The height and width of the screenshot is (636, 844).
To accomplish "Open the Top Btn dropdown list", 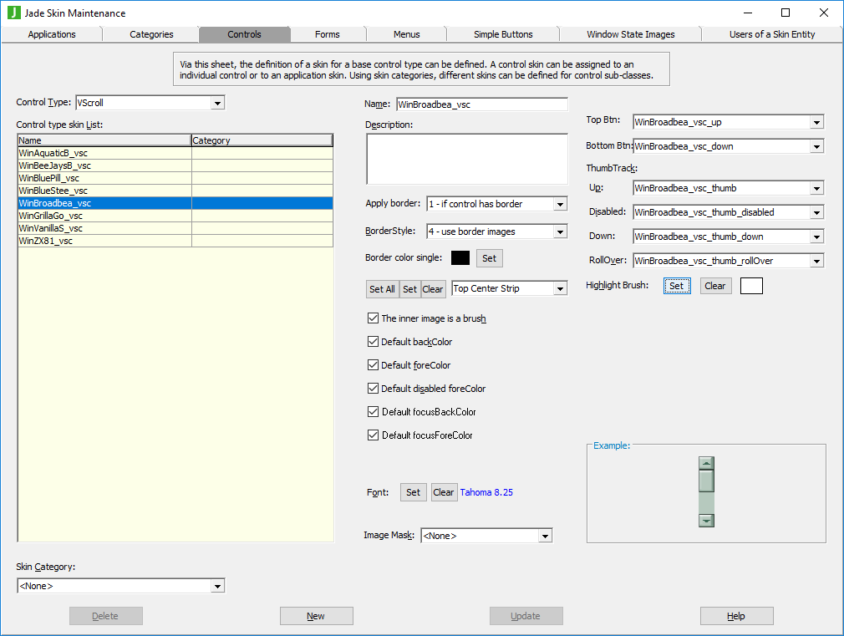I will [x=816, y=122].
